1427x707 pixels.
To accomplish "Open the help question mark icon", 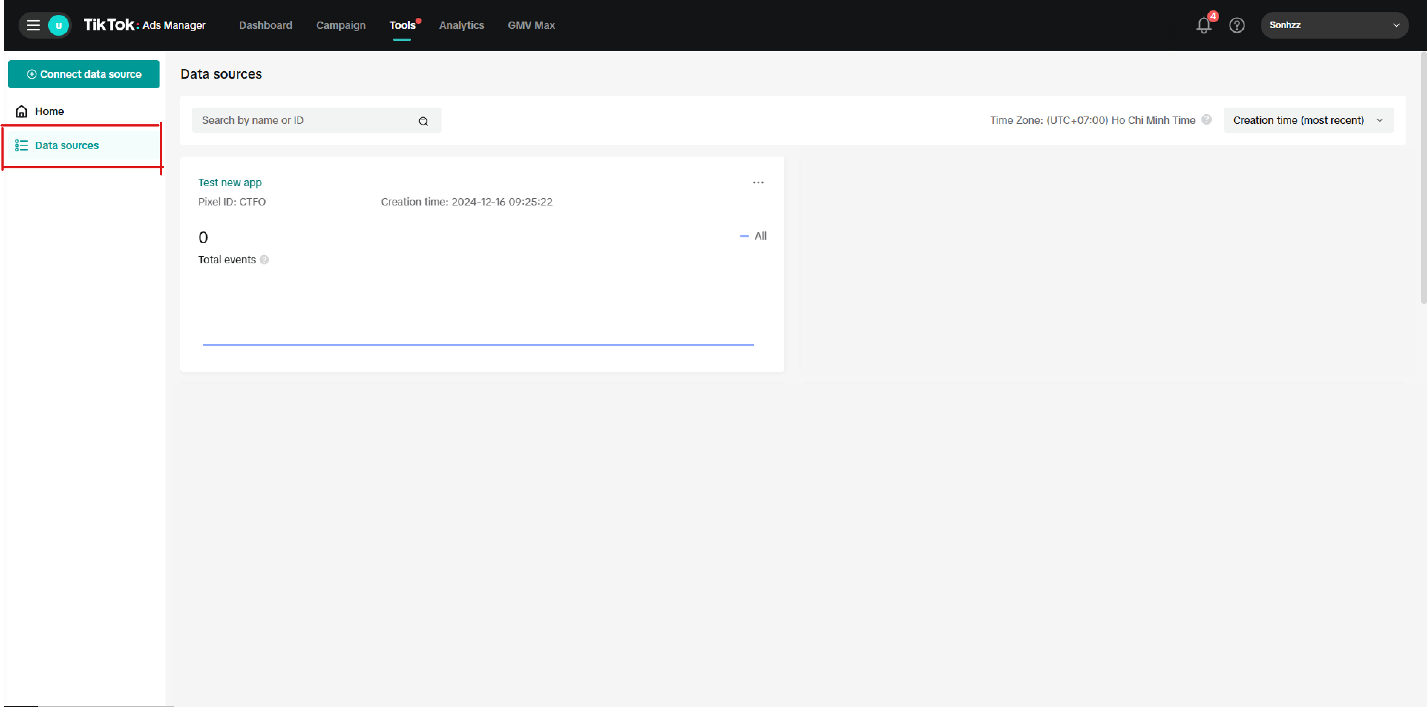I will coord(1236,26).
